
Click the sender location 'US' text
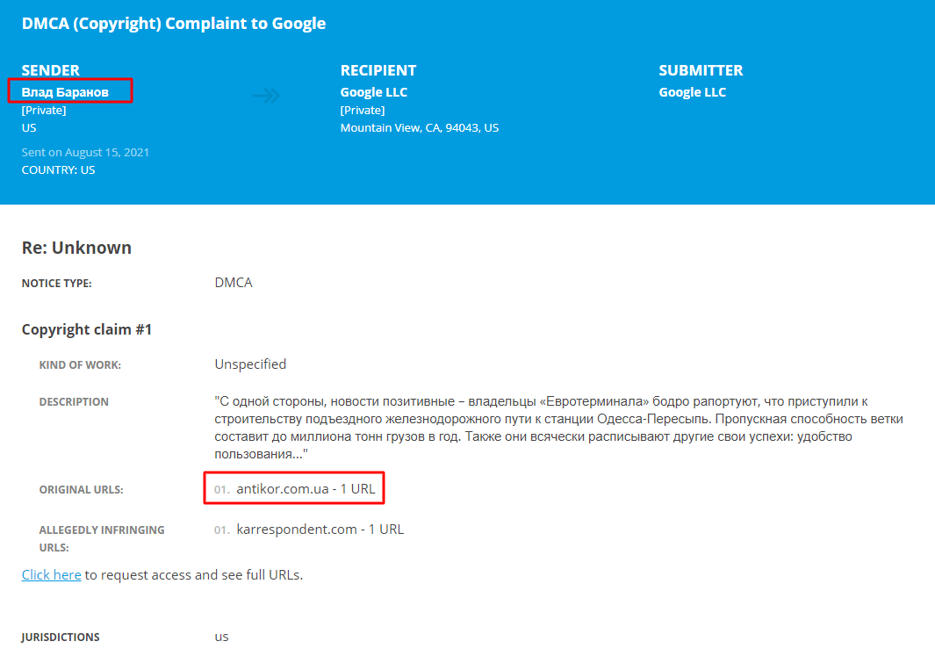tap(29, 127)
